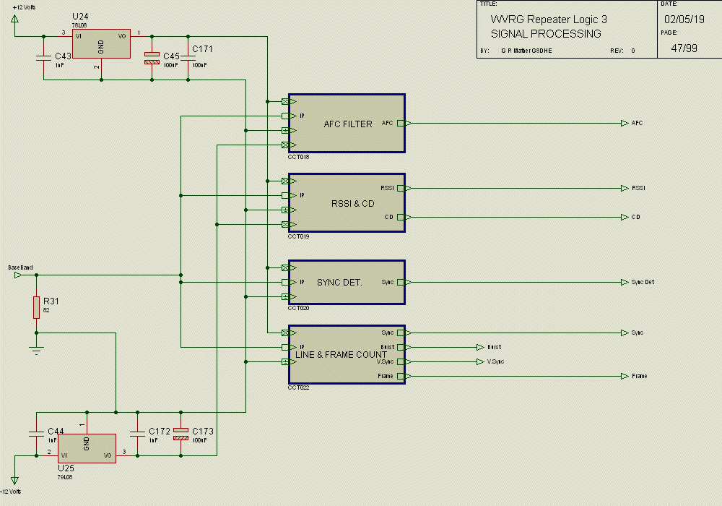Click the V.Sync output terminal
Image resolution: width=722 pixels, height=506 pixels.
[x=480, y=361]
